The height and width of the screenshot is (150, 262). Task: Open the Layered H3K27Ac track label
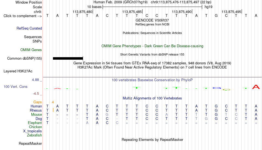18,71
